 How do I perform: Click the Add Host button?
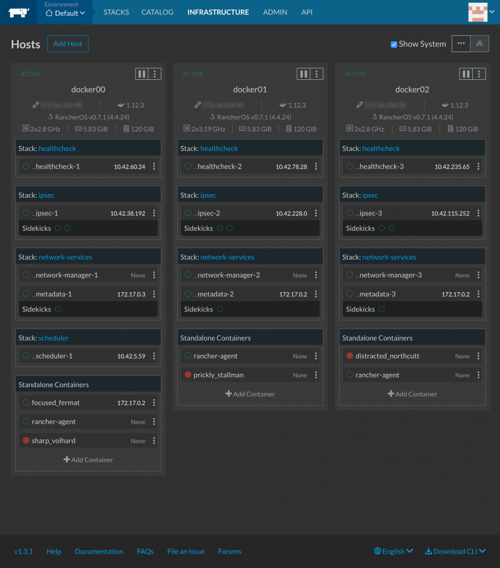[x=68, y=44]
